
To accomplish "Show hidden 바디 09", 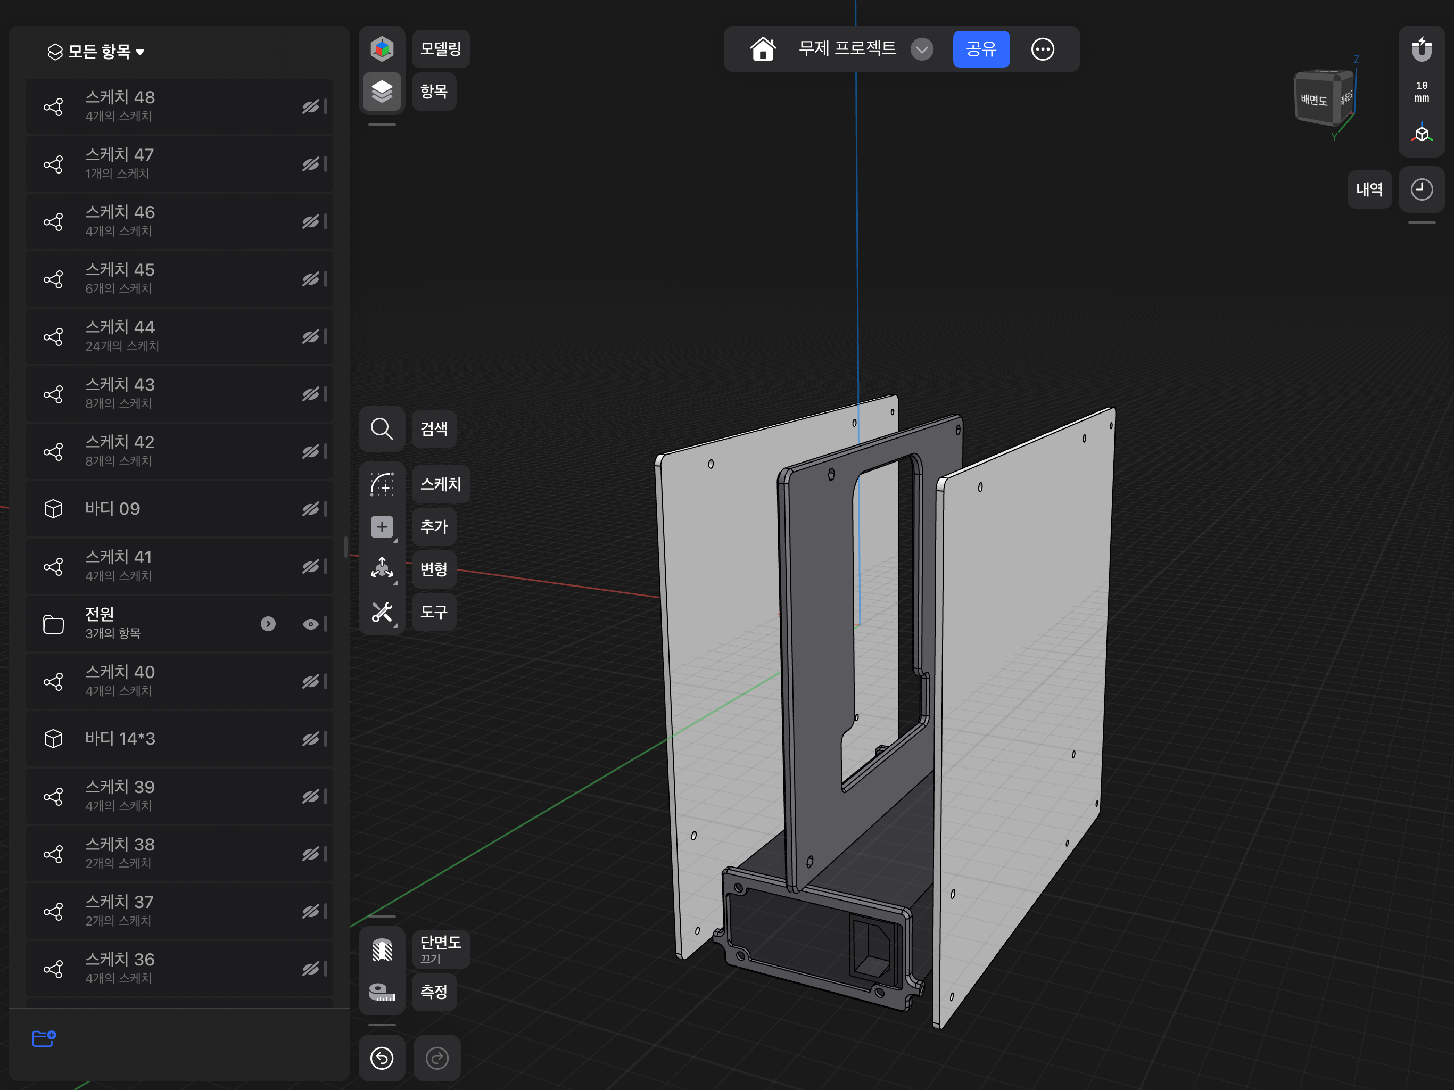I will point(310,509).
